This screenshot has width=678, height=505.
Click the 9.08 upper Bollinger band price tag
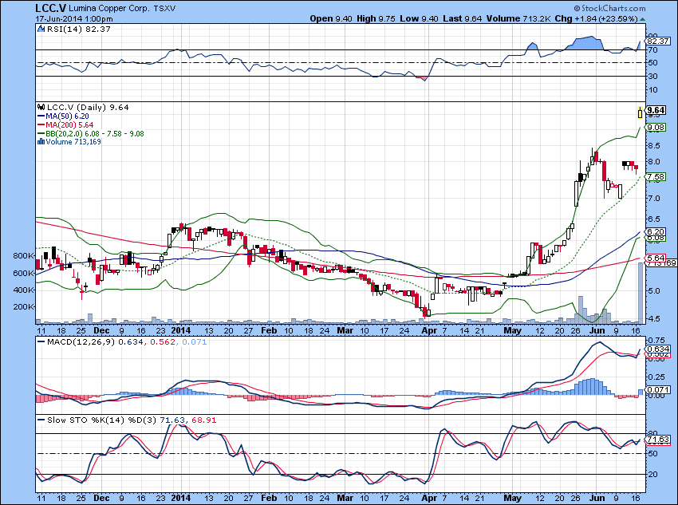click(656, 127)
